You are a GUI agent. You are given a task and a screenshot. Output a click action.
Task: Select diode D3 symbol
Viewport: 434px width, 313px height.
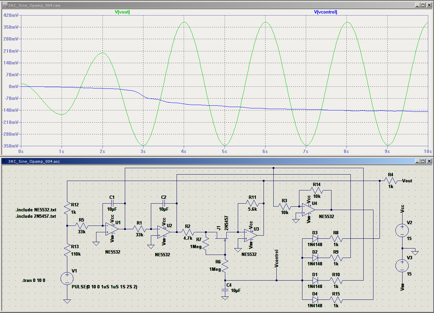[x=315, y=239]
